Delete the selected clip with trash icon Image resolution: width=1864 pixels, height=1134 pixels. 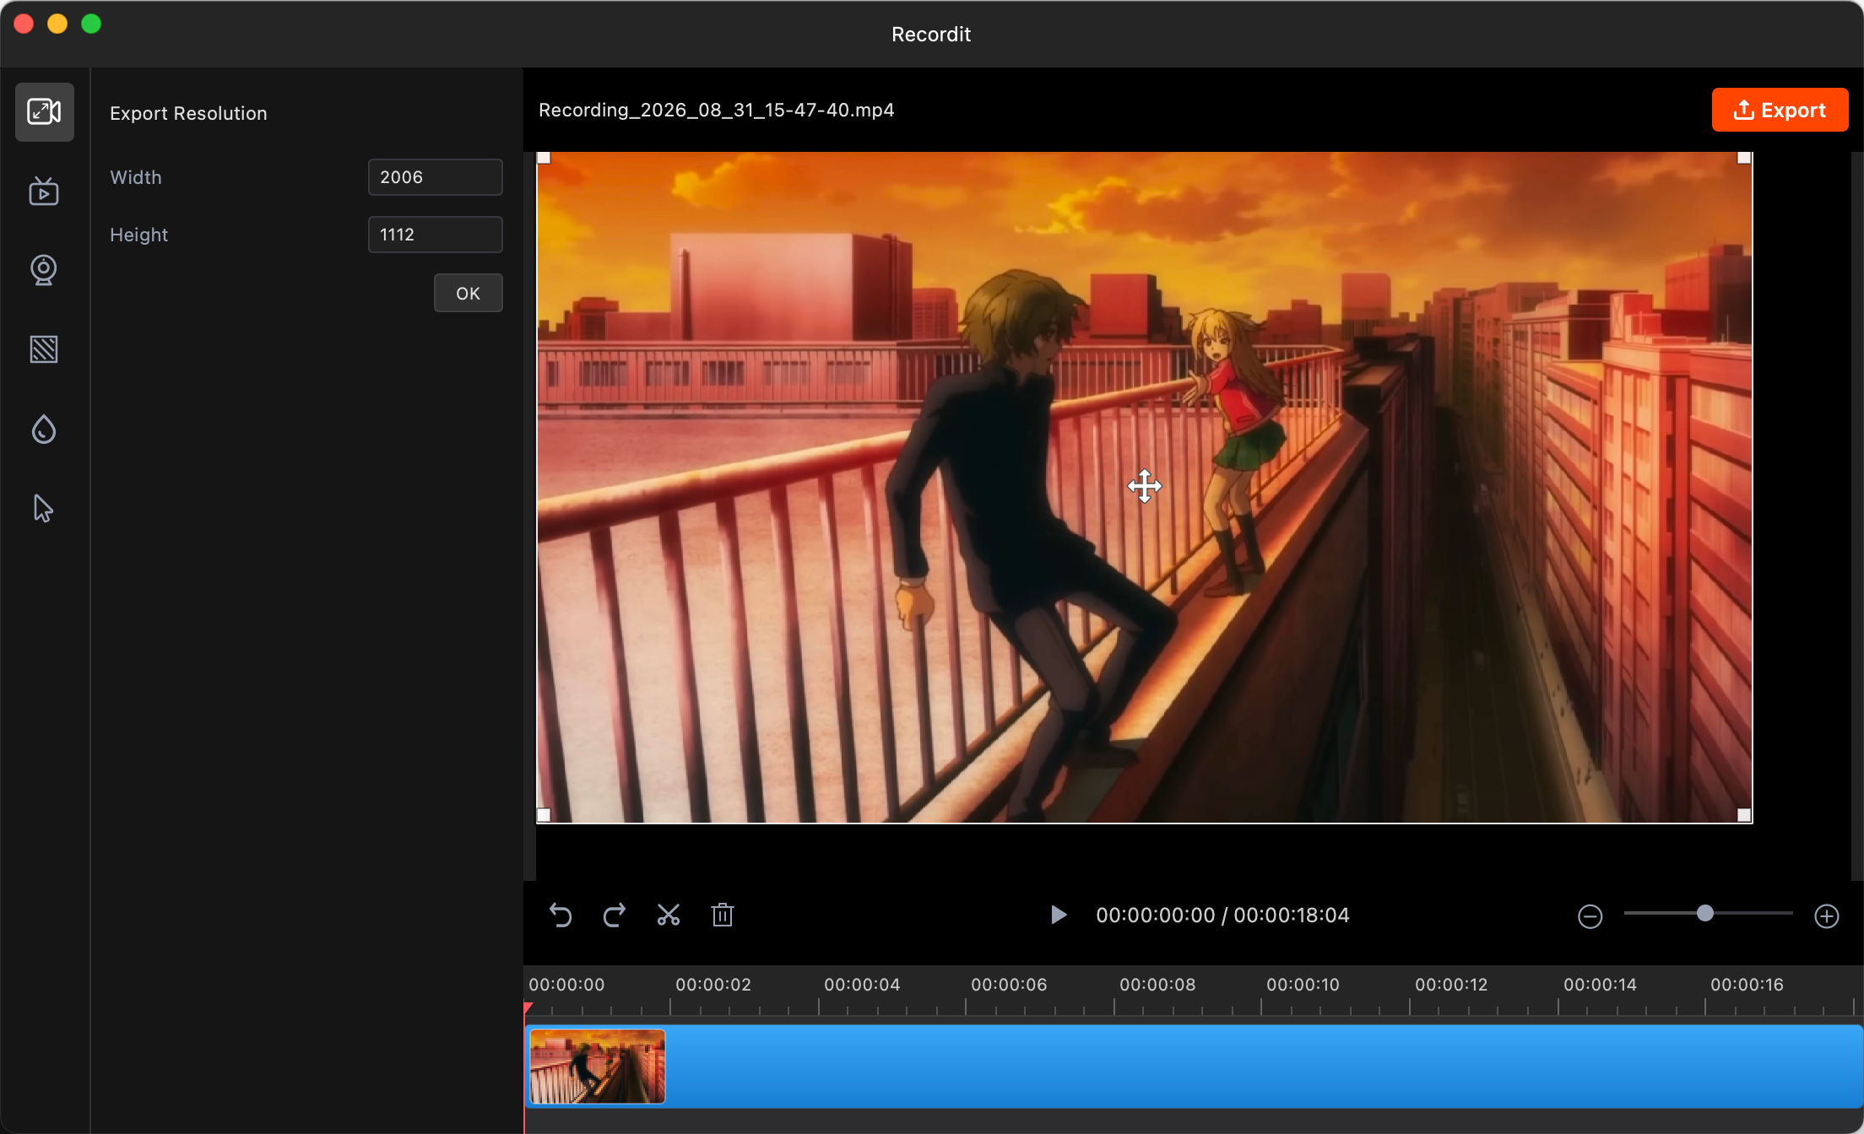point(723,915)
